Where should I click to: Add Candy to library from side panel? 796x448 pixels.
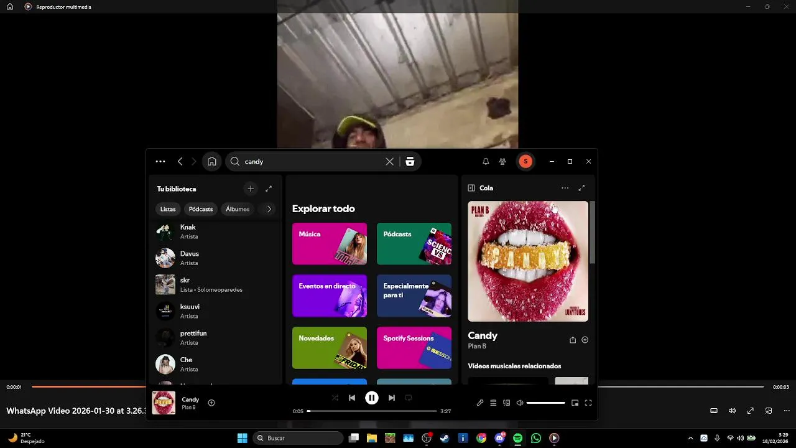(585, 340)
